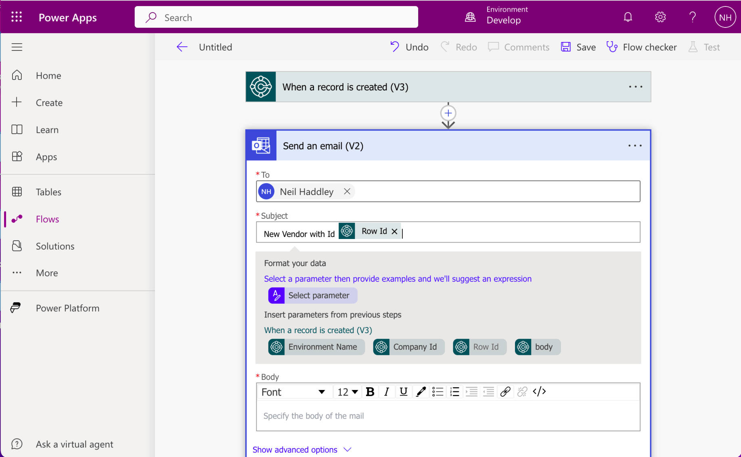This screenshot has width=741, height=457.
Task: Toggle underline formatting
Action: point(404,392)
